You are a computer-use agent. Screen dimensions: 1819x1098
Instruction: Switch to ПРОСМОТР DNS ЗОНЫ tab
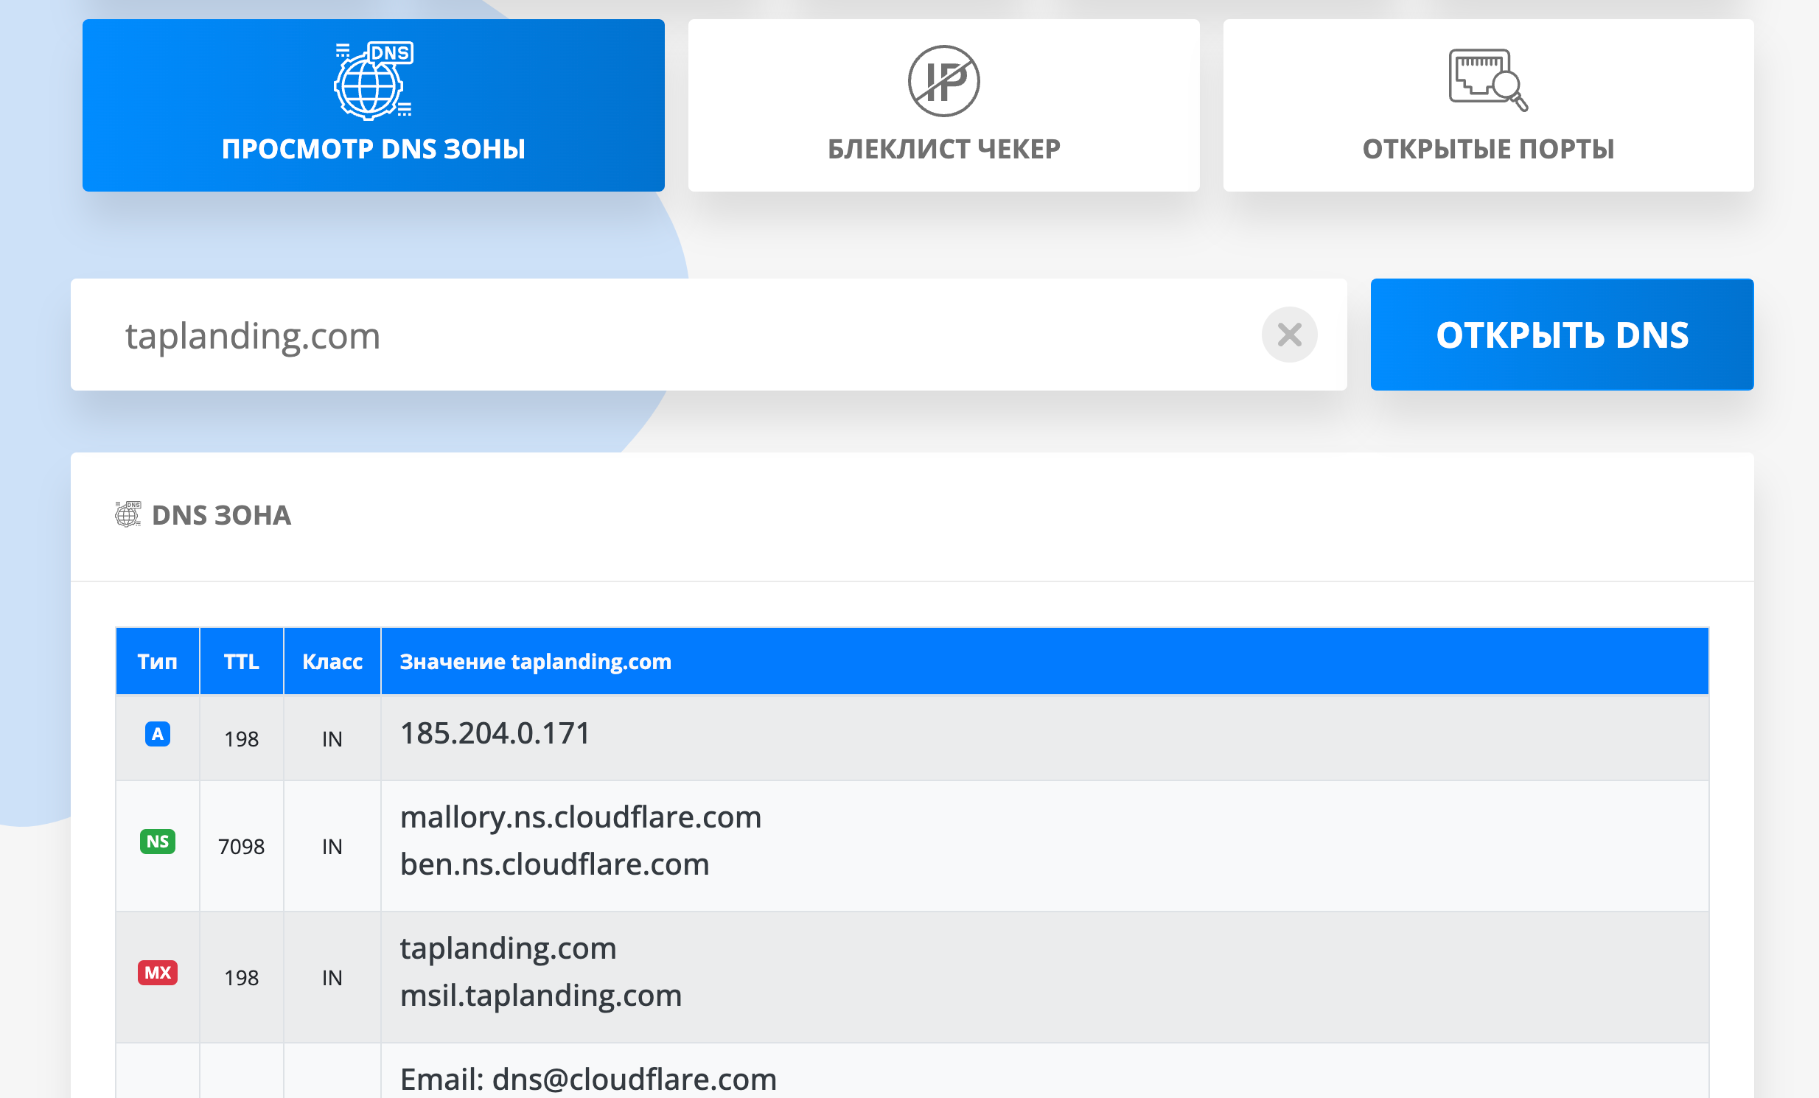[x=373, y=148]
